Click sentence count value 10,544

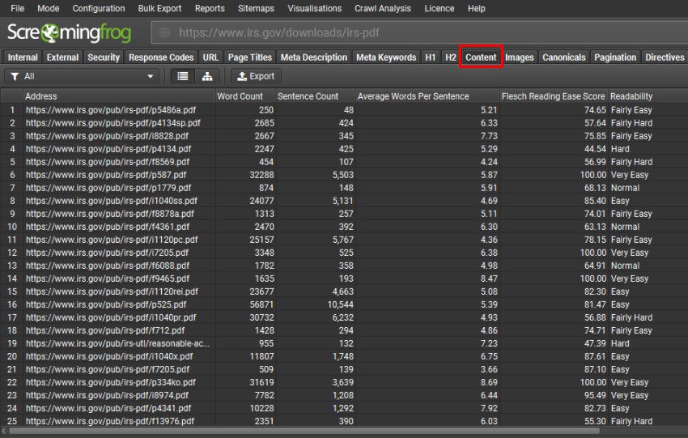tap(341, 304)
